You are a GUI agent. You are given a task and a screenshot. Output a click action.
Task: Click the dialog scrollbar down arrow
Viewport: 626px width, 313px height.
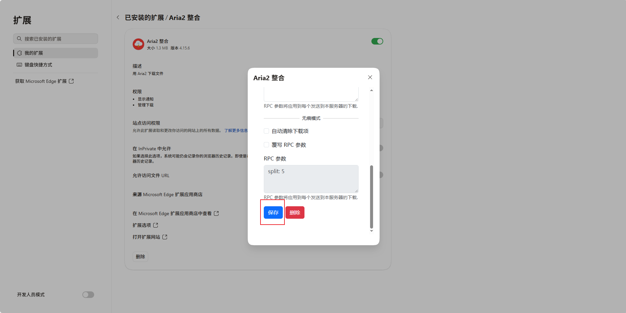371,231
